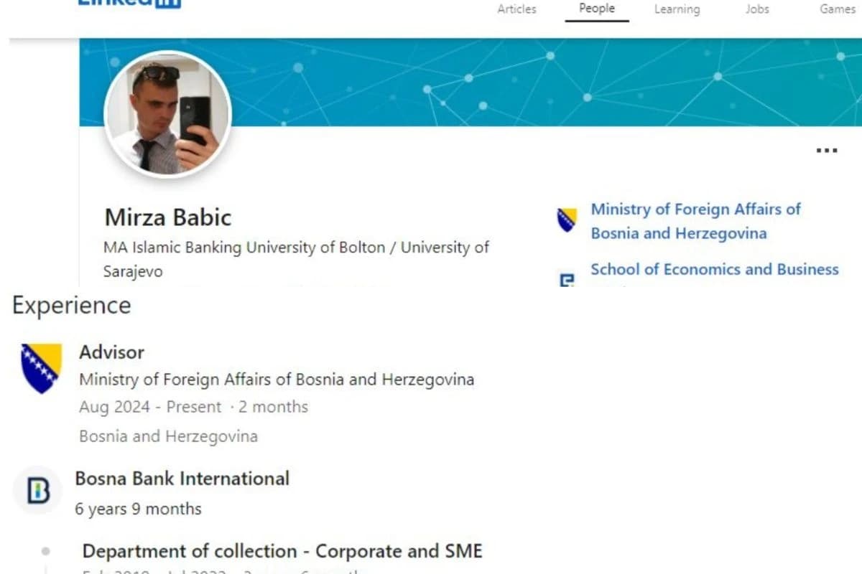
Task: Click the Advisor position title
Action: pyautogui.click(x=111, y=352)
